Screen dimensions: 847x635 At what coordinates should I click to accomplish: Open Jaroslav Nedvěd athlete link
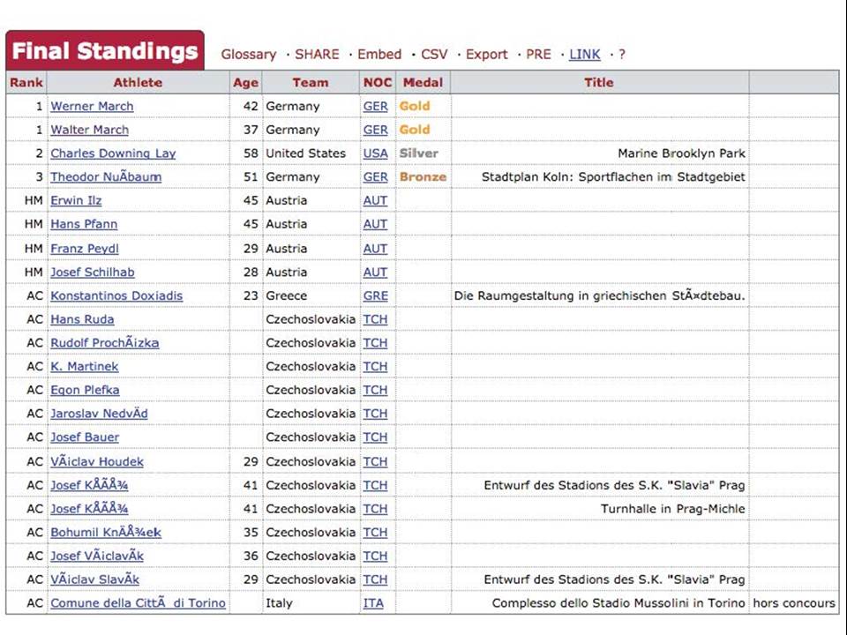pos(99,414)
